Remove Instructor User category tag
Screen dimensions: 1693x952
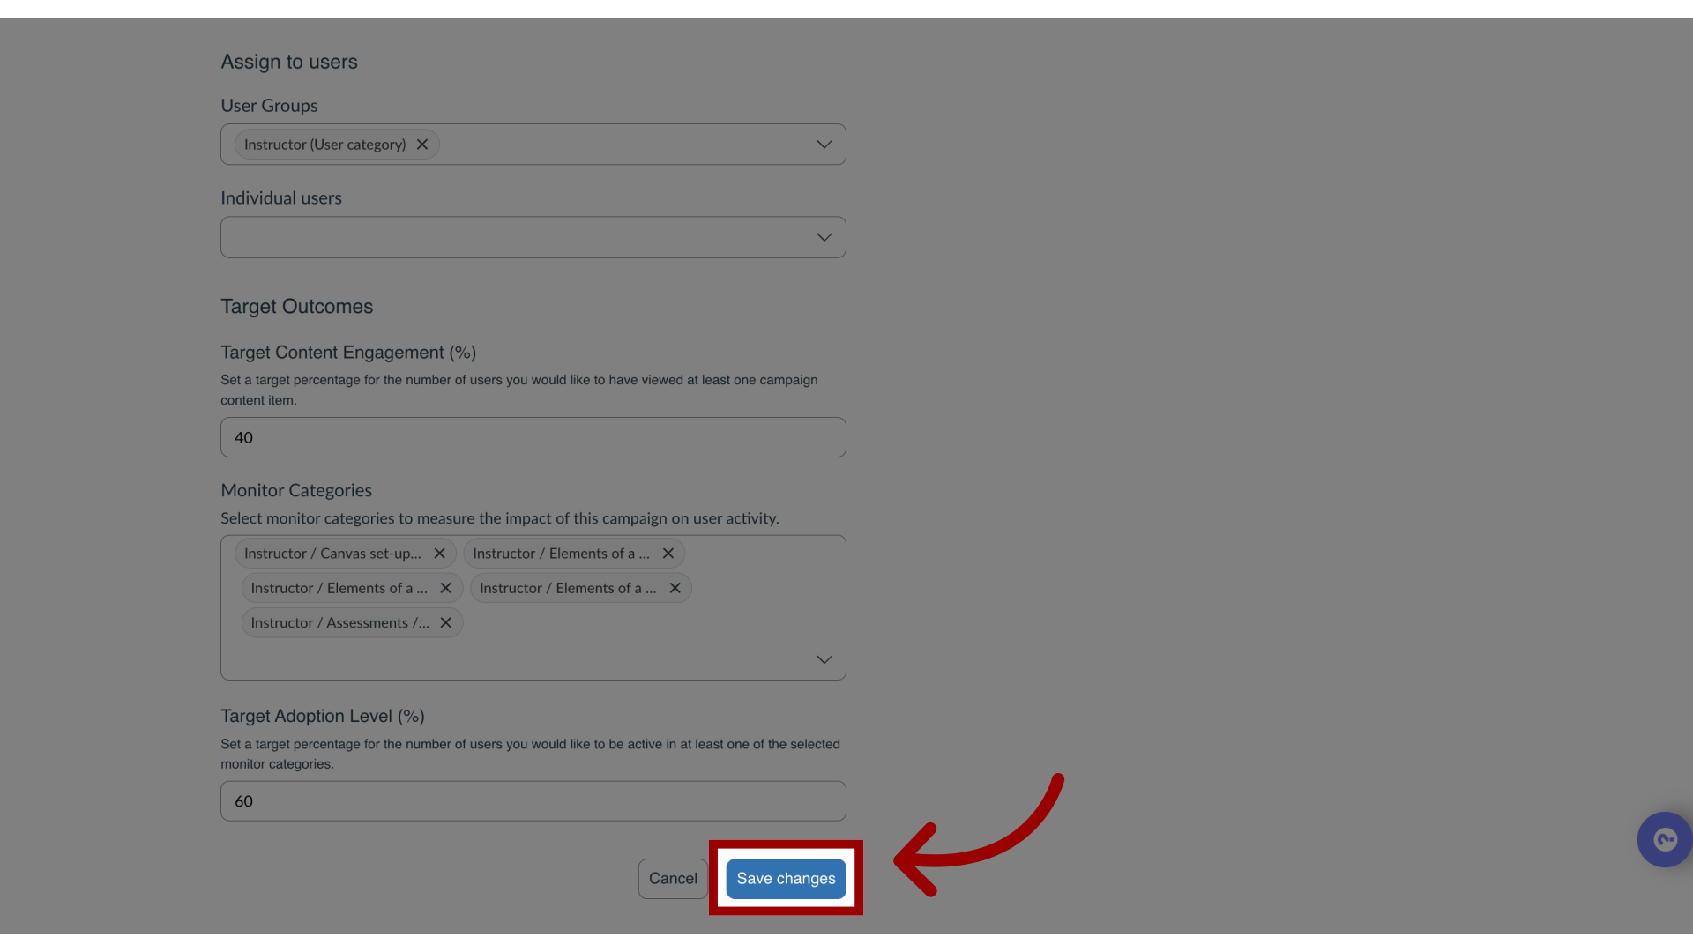(x=422, y=143)
